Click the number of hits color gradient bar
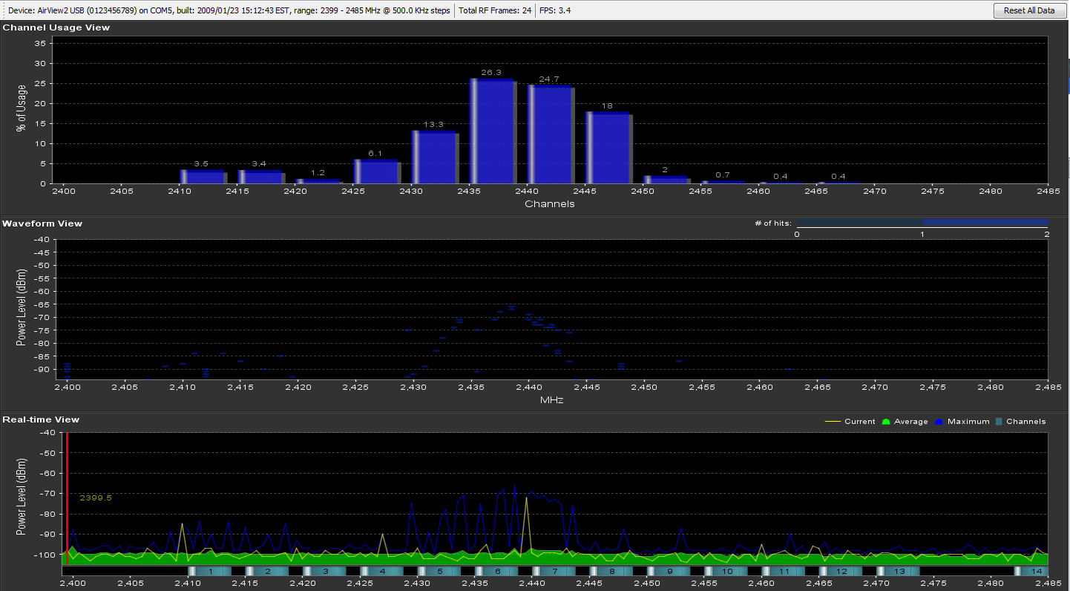Viewport: 1070px width, 591px height. point(922,223)
